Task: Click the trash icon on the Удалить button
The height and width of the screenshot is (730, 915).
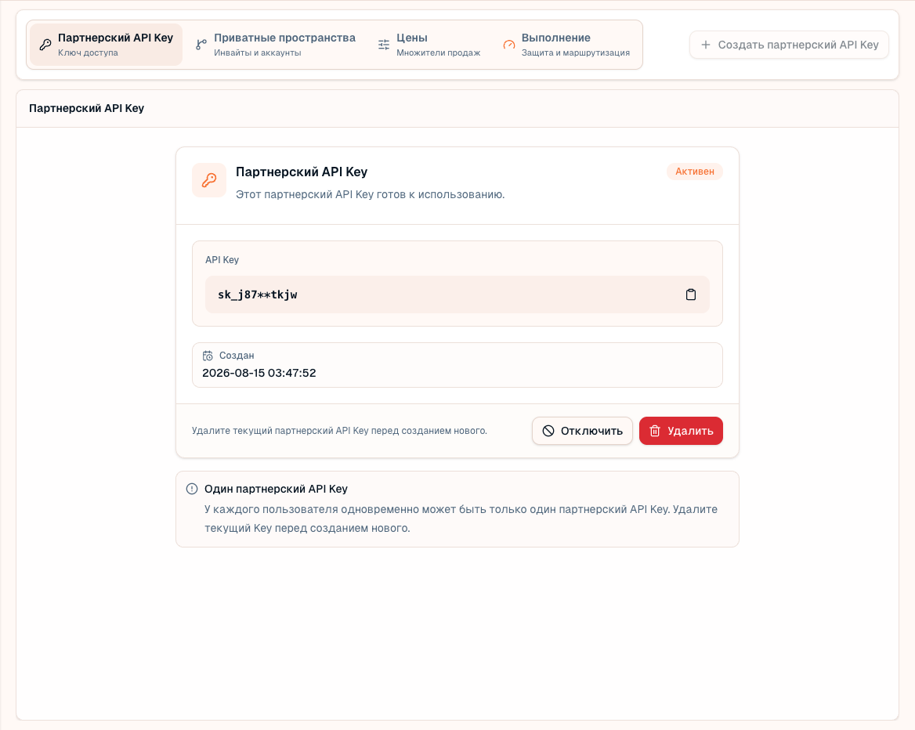Action: 655,431
